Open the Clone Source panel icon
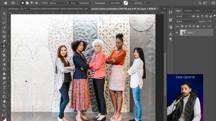216x121 pixels. pyautogui.click(x=170, y=27)
